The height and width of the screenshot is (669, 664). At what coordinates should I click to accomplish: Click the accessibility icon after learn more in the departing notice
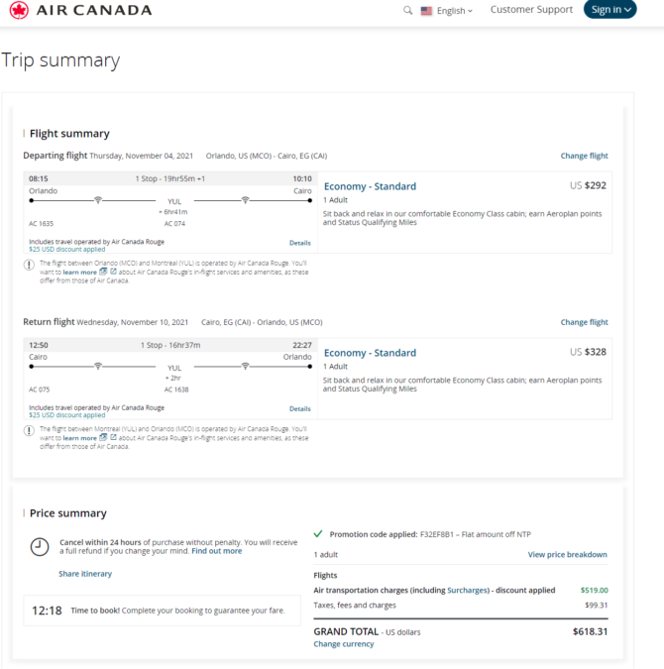[x=103, y=272]
